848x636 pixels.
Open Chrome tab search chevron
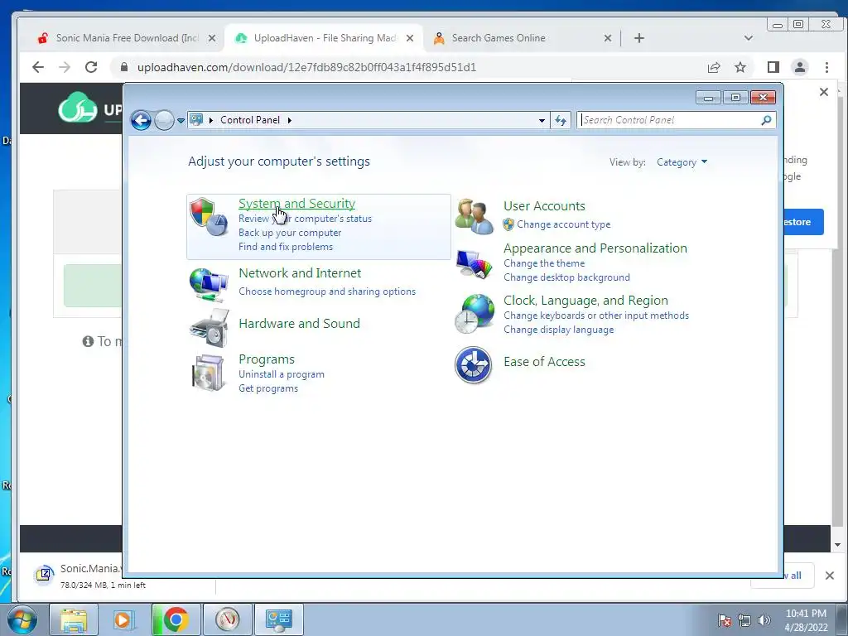[749, 38]
